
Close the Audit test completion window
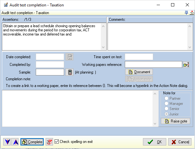coord(187,5)
